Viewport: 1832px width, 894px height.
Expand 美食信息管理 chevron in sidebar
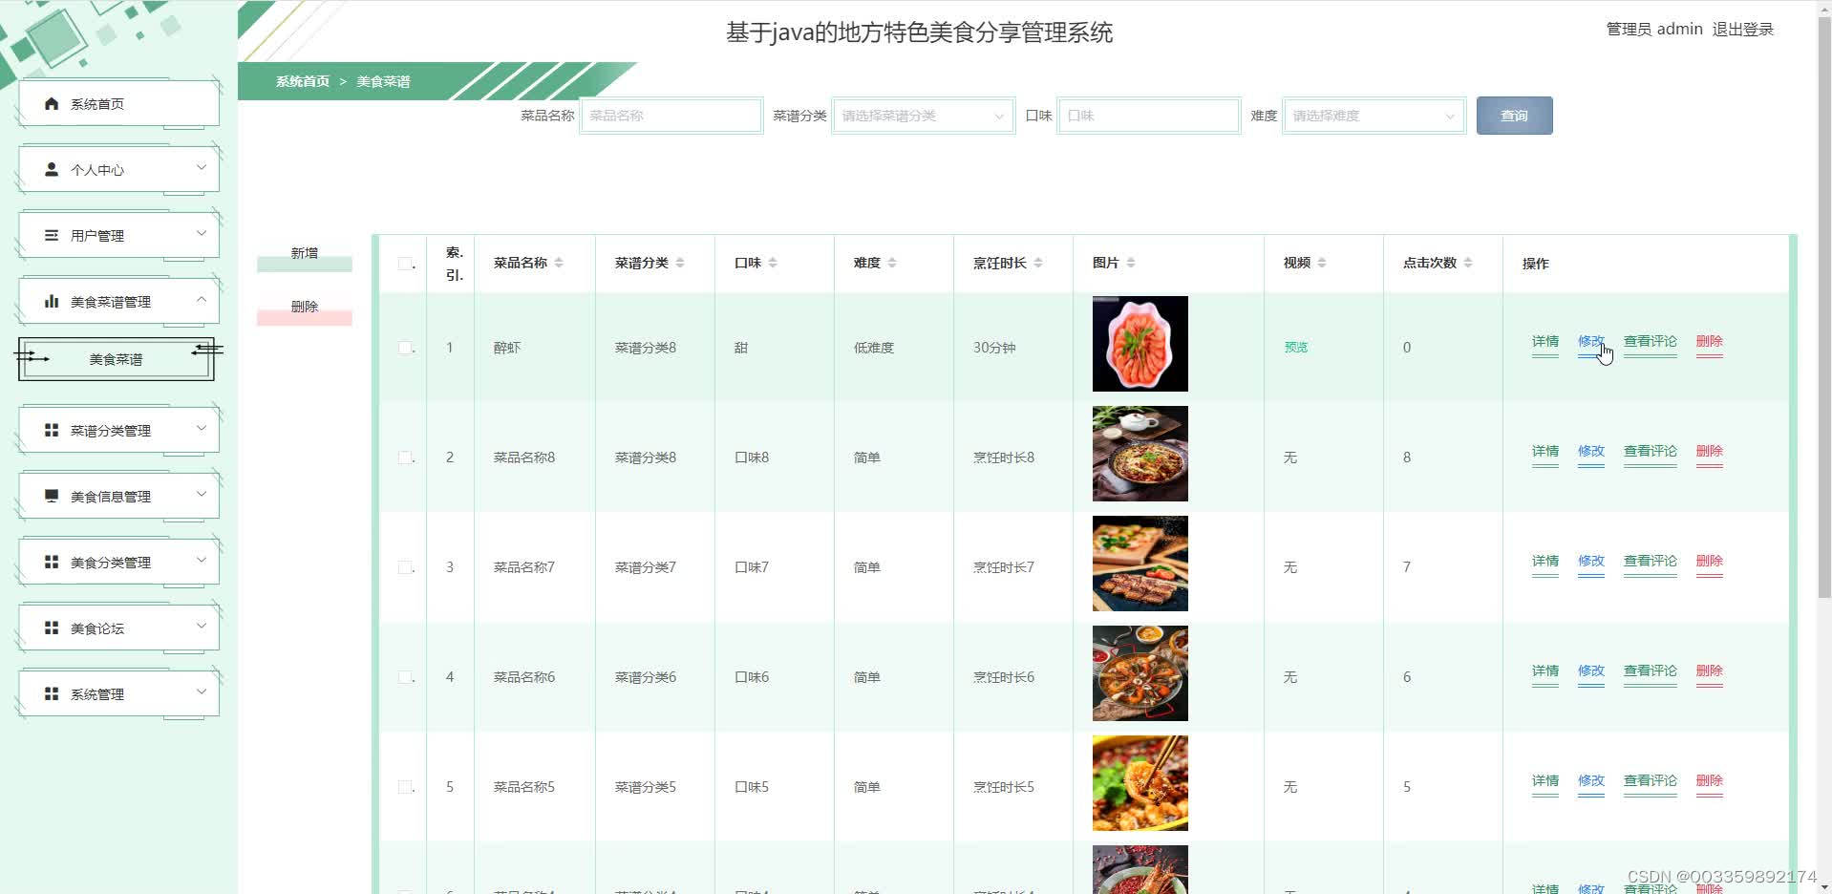(202, 494)
